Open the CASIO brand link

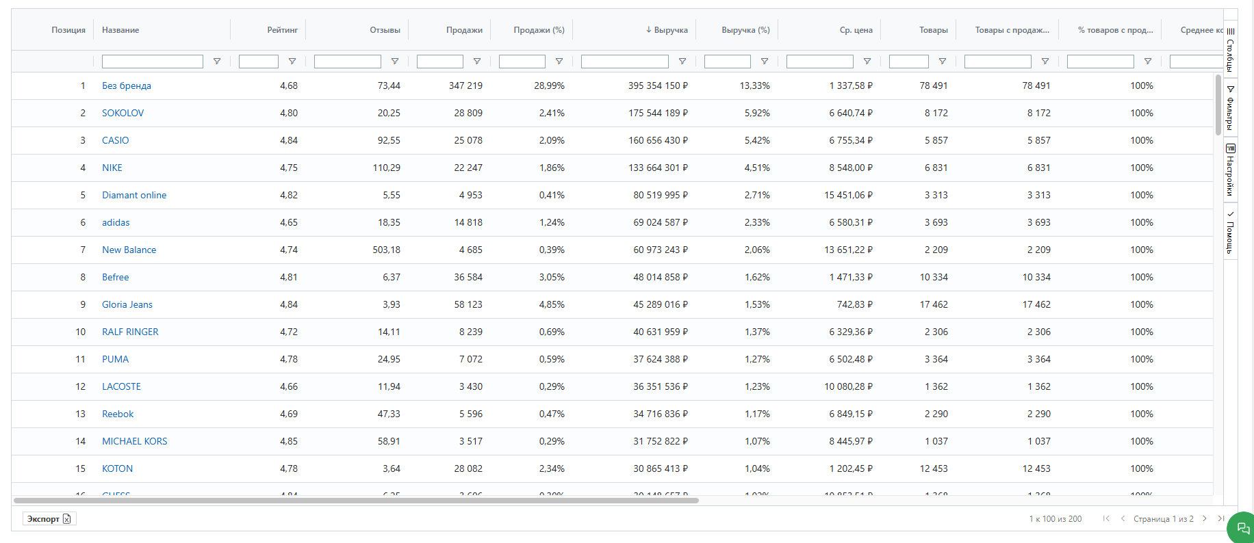[115, 140]
